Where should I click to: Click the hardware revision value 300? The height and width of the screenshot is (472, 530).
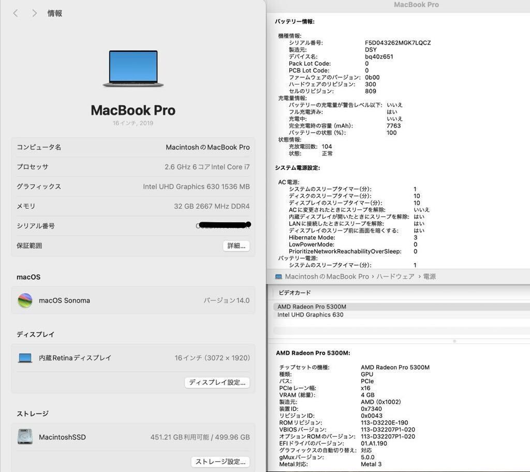coord(370,84)
